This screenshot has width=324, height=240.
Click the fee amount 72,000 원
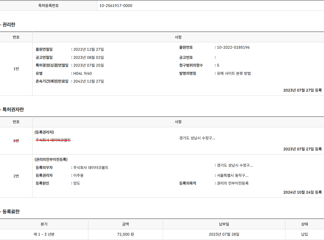click(125, 234)
